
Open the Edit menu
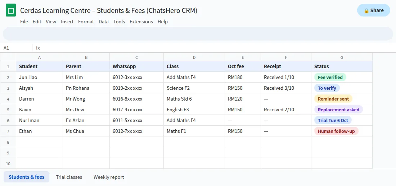pyautogui.click(x=37, y=22)
